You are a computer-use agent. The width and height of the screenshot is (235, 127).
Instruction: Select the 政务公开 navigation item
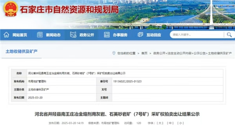pyautogui.click(x=87, y=35)
